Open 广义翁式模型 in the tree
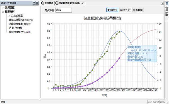The width and height of the screenshot is (169, 104). click(16, 16)
